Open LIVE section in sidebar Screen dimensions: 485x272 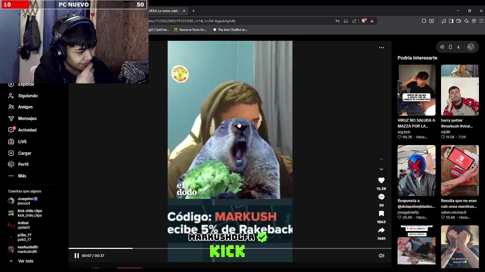[x=22, y=142]
